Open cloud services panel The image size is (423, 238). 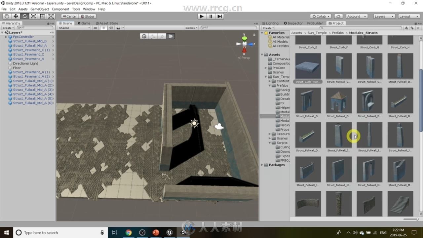point(338,16)
